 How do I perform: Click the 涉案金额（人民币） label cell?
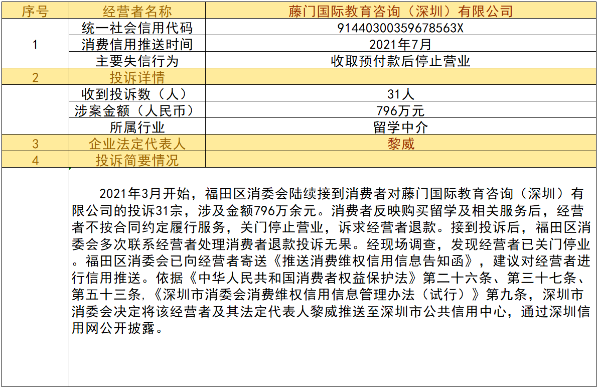pos(137,111)
